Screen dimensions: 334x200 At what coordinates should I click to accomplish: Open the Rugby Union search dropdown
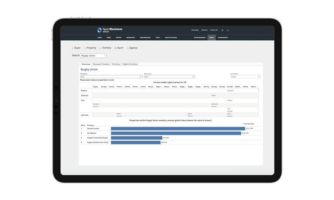[94, 56]
